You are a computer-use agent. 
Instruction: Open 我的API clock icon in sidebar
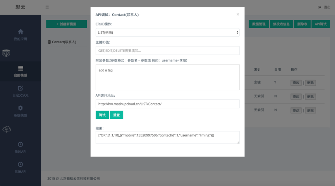point(21,144)
